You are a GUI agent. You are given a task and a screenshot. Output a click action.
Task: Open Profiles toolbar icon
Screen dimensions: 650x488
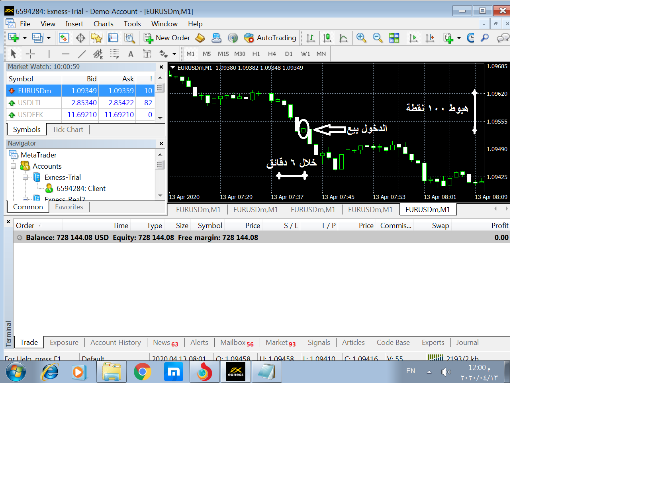click(x=37, y=38)
